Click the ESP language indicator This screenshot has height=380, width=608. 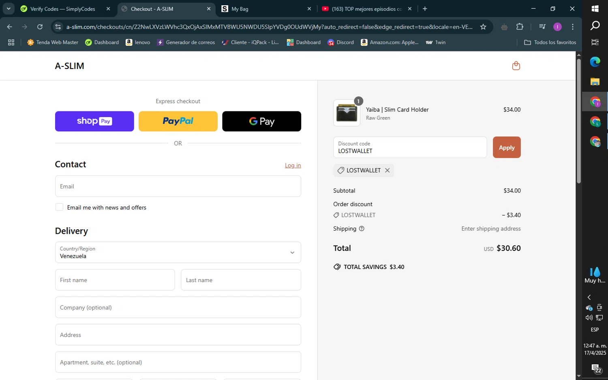595,330
